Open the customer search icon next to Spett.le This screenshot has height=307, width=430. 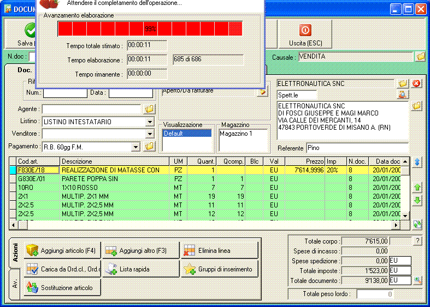402,95
